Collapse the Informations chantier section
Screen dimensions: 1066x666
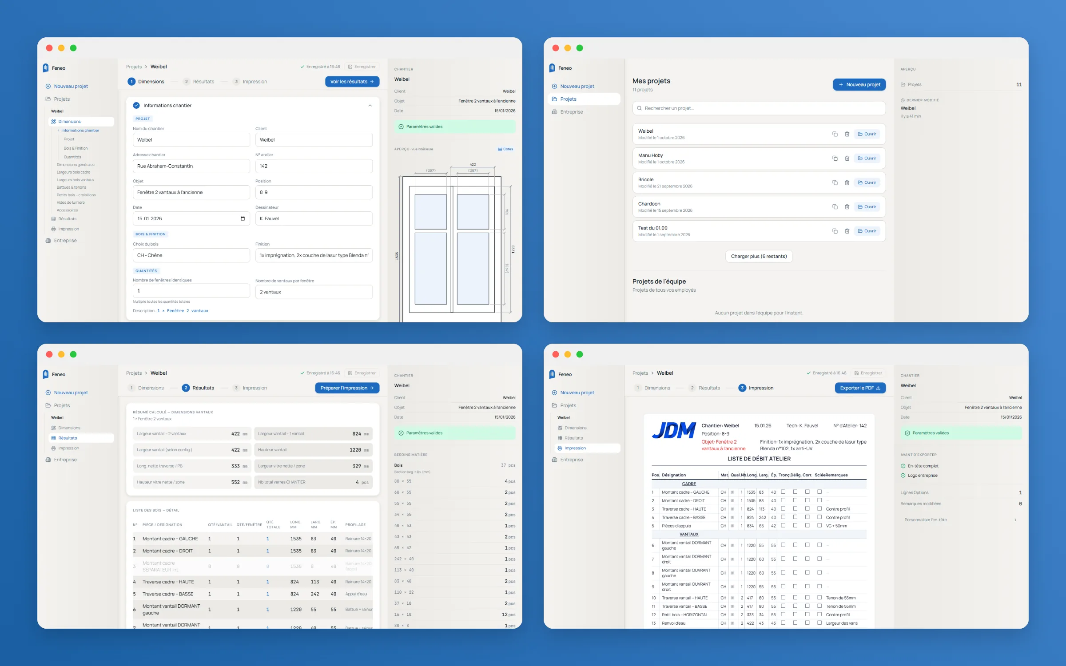370,106
